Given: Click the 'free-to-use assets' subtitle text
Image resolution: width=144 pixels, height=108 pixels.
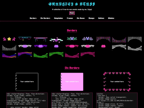Looking at the screenshot, I should [72, 9].
